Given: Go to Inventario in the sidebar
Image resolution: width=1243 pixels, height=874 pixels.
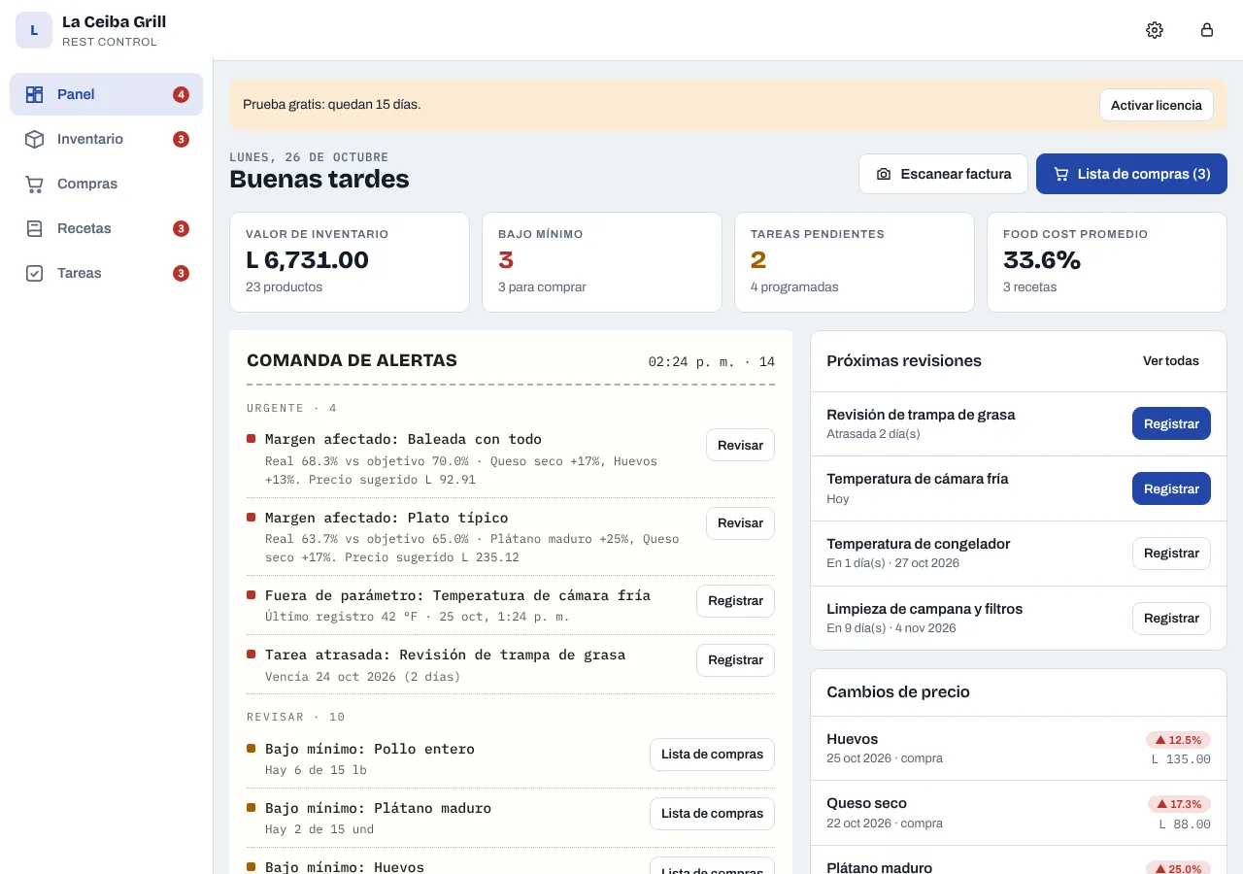Looking at the screenshot, I should tap(107, 139).
